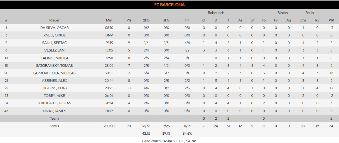Click the SANLI, SERTAC player name link
This screenshot has height=143, width=339.
(54, 43)
